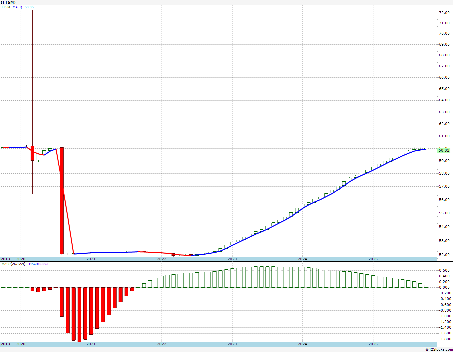
Task: Click 2024 on the MACD time axis
Action: pos(302,344)
